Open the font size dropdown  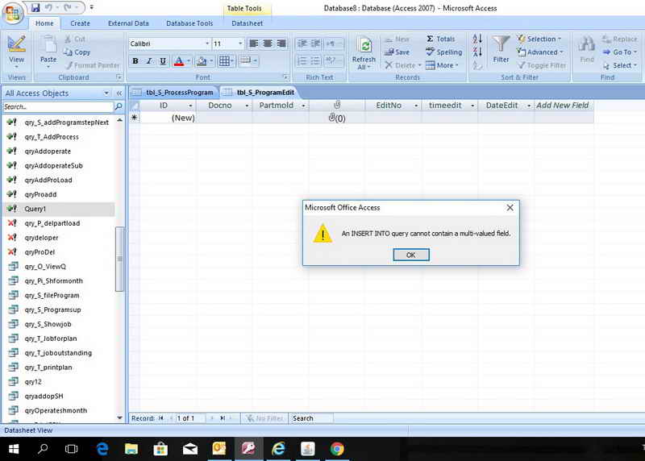(240, 44)
